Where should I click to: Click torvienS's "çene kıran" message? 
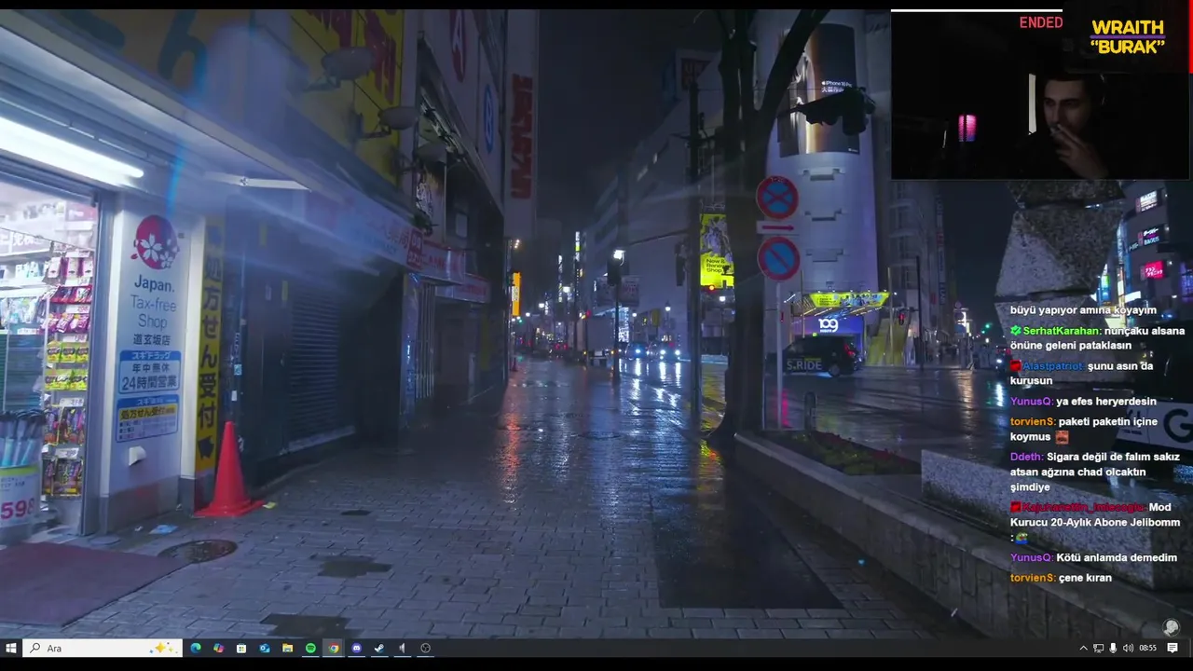pyautogui.click(x=1085, y=578)
